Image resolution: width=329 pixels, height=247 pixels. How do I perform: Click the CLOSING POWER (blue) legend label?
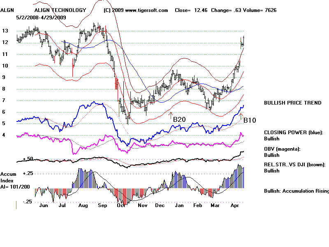tap(294, 133)
